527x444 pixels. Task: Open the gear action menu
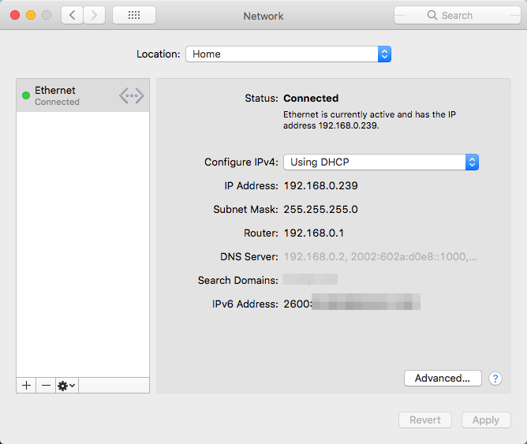pos(67,385)
